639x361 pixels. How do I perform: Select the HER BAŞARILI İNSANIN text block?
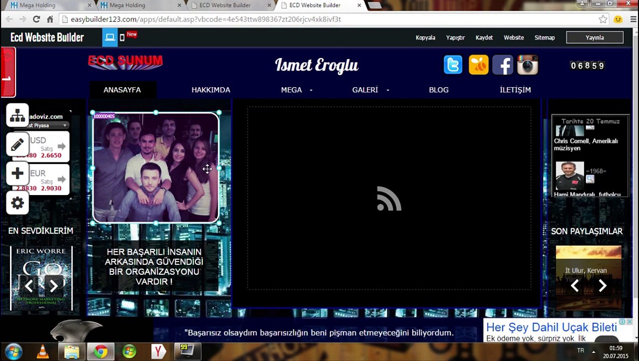pyautogui.click(x=154, y=267)
